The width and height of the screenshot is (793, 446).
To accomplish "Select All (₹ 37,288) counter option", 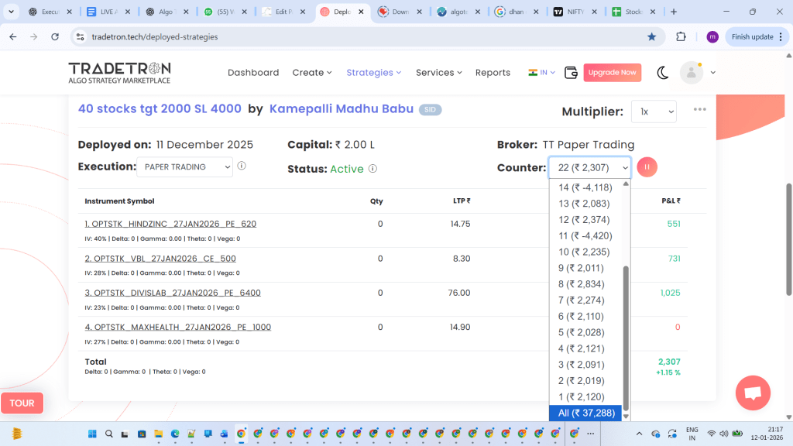I will click(586, 413).
